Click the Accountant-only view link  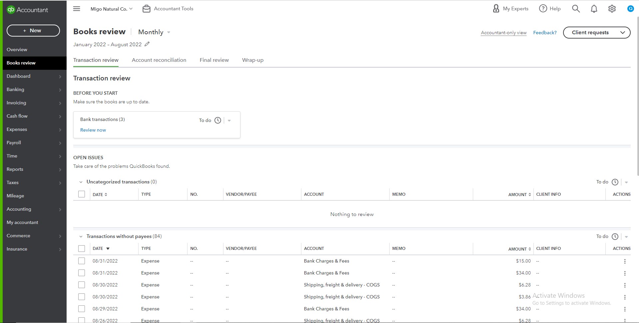coord(503,33)
